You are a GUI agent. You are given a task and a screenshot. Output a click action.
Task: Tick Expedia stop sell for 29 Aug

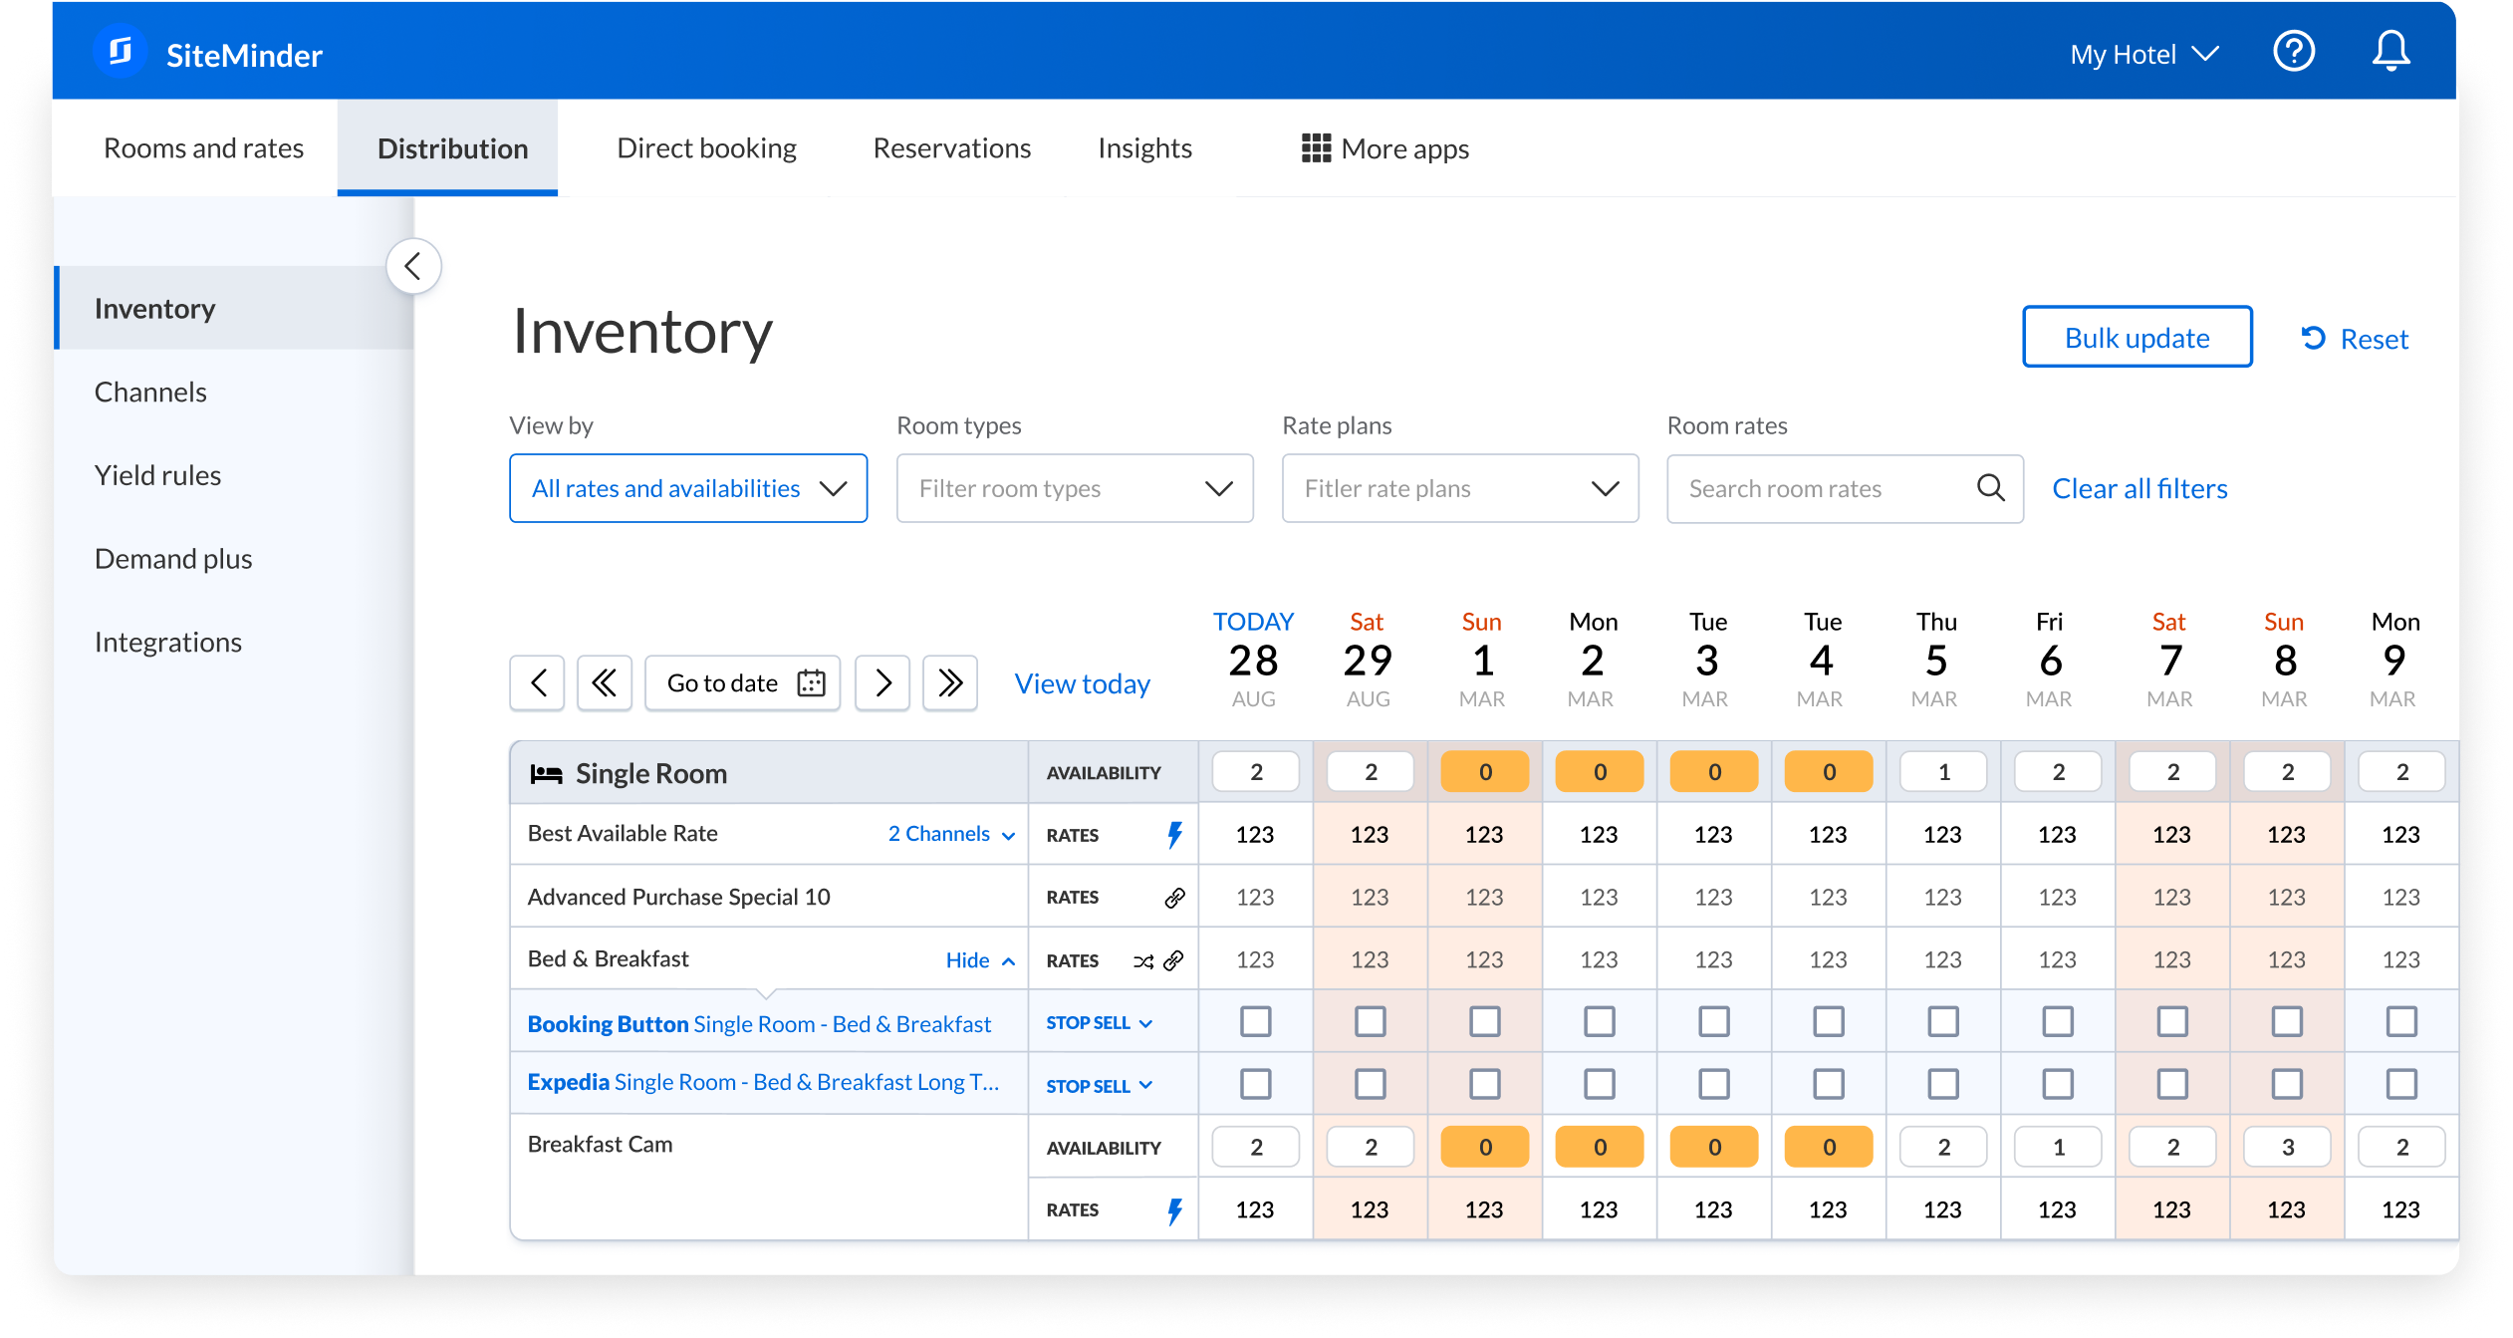[x=1370, y=1084]
